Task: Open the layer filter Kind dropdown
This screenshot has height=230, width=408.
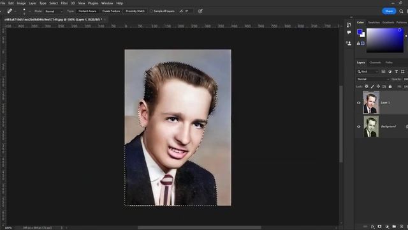Action: [368, 72]
